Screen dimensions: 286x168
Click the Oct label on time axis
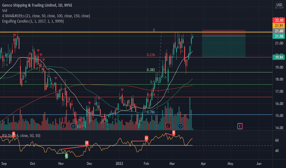[33, 164]
